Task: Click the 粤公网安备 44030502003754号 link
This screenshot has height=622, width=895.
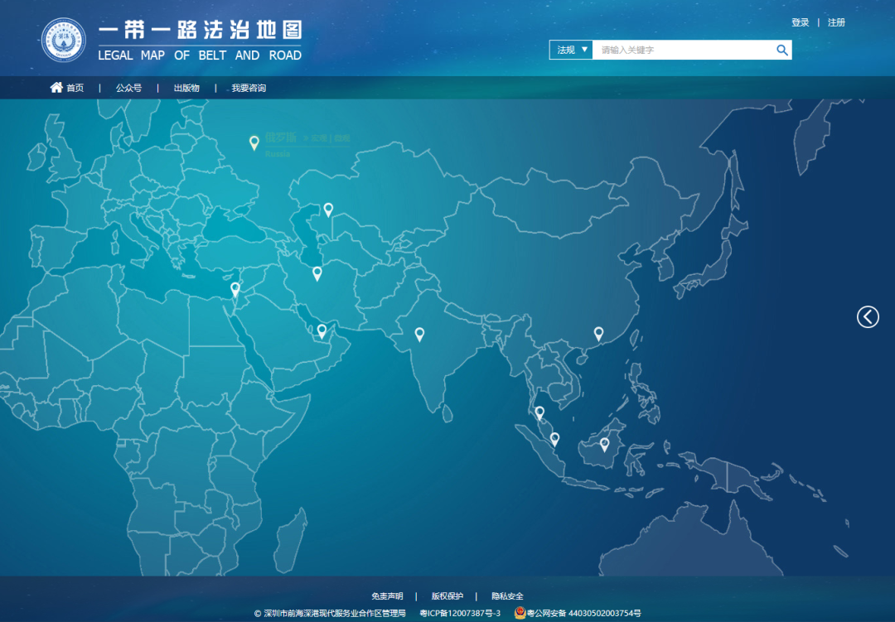Action: [583, 614]
